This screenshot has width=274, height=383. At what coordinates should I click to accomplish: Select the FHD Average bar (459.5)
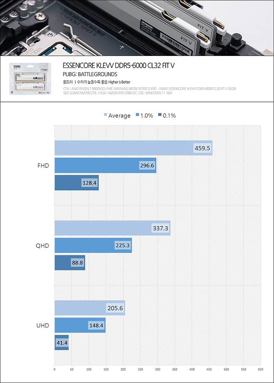tap(133, 148)
